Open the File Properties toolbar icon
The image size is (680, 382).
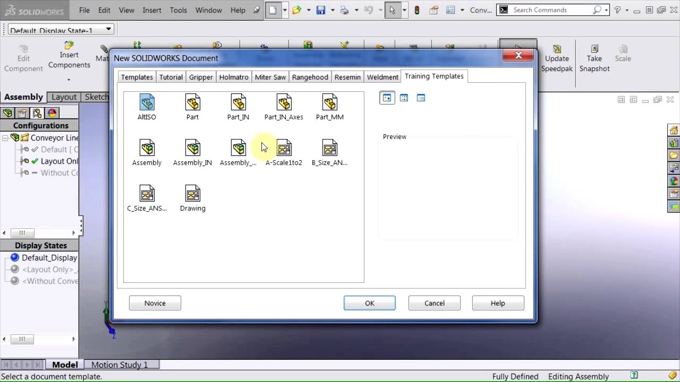(434, 10)
